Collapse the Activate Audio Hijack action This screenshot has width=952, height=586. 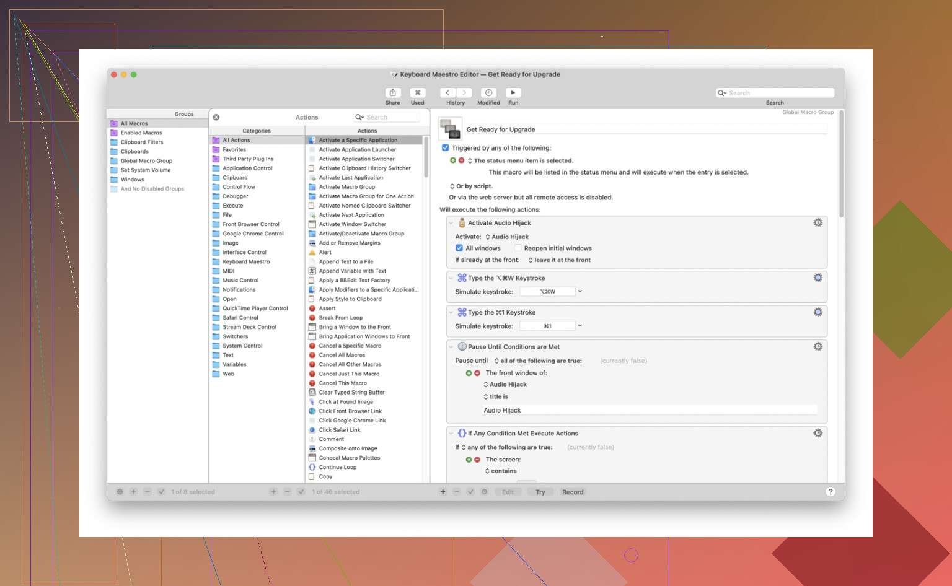(x=451, y=224)
